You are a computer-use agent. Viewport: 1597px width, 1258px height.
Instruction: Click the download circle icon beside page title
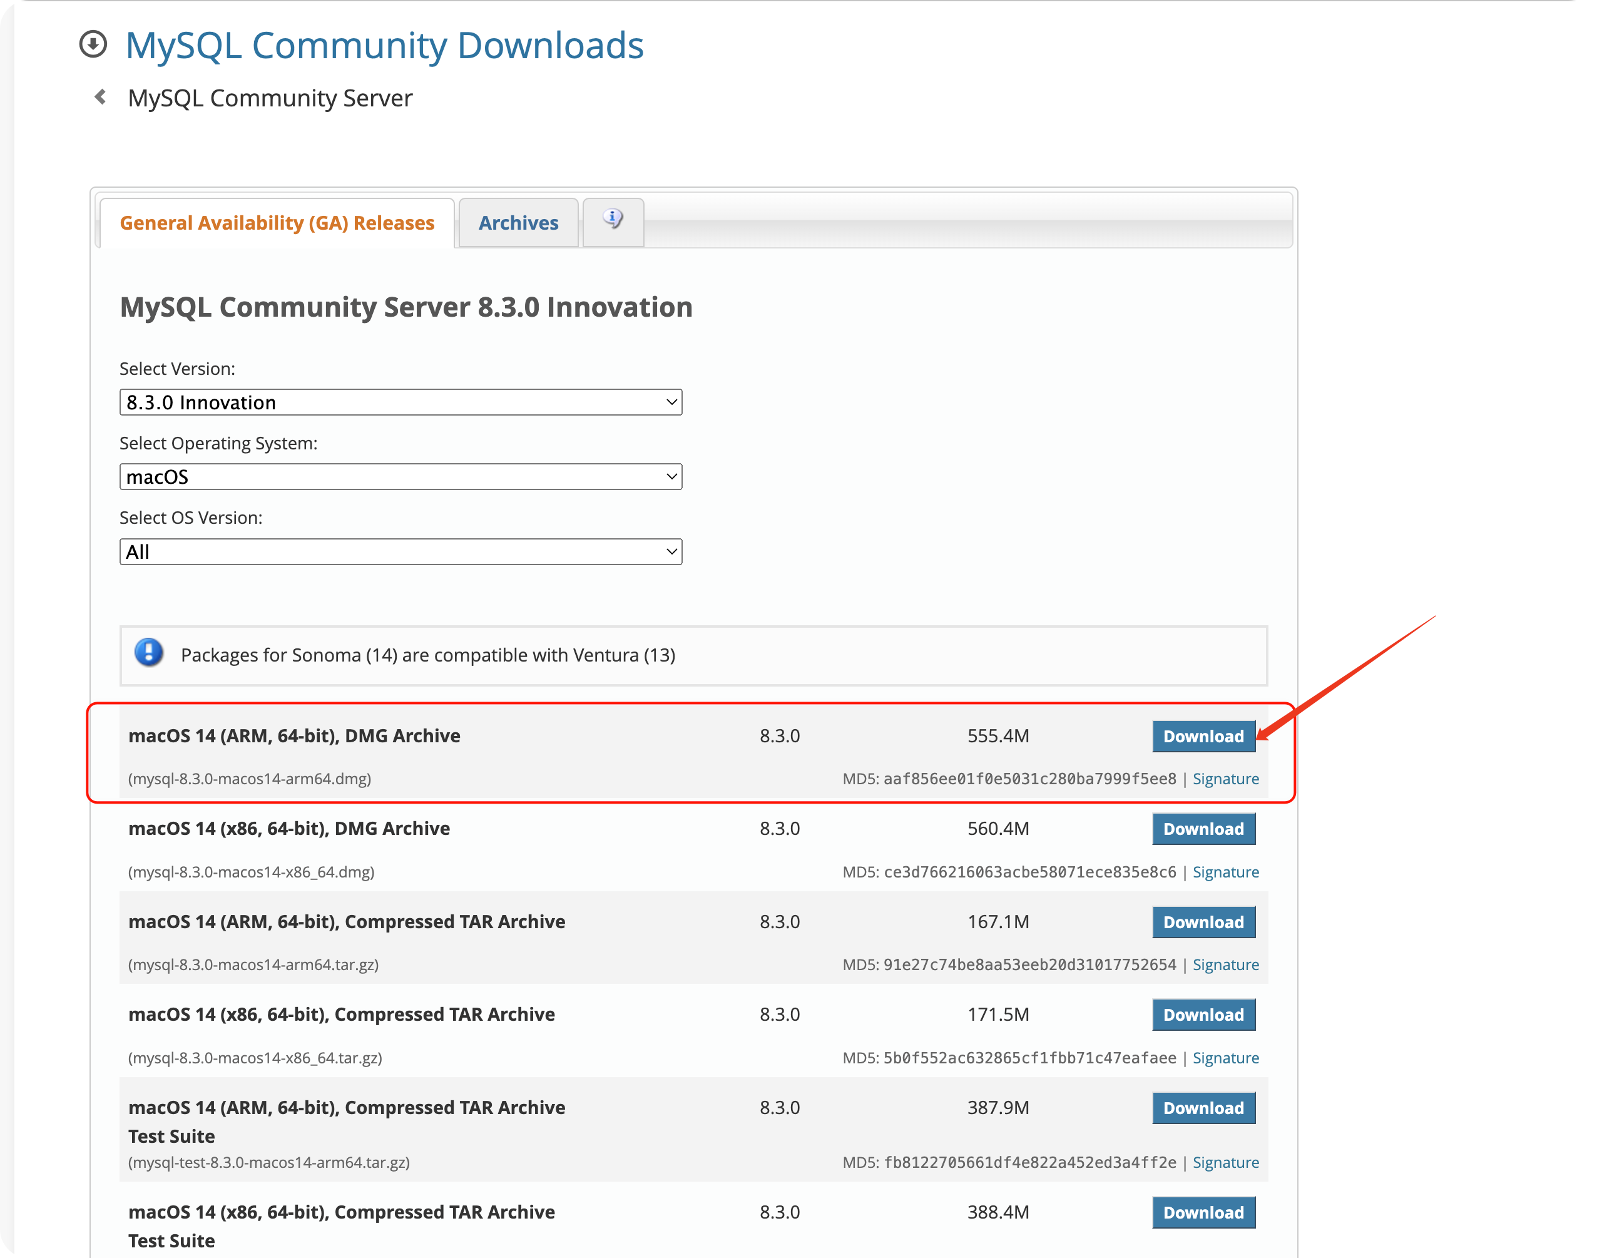click(93, 44)
